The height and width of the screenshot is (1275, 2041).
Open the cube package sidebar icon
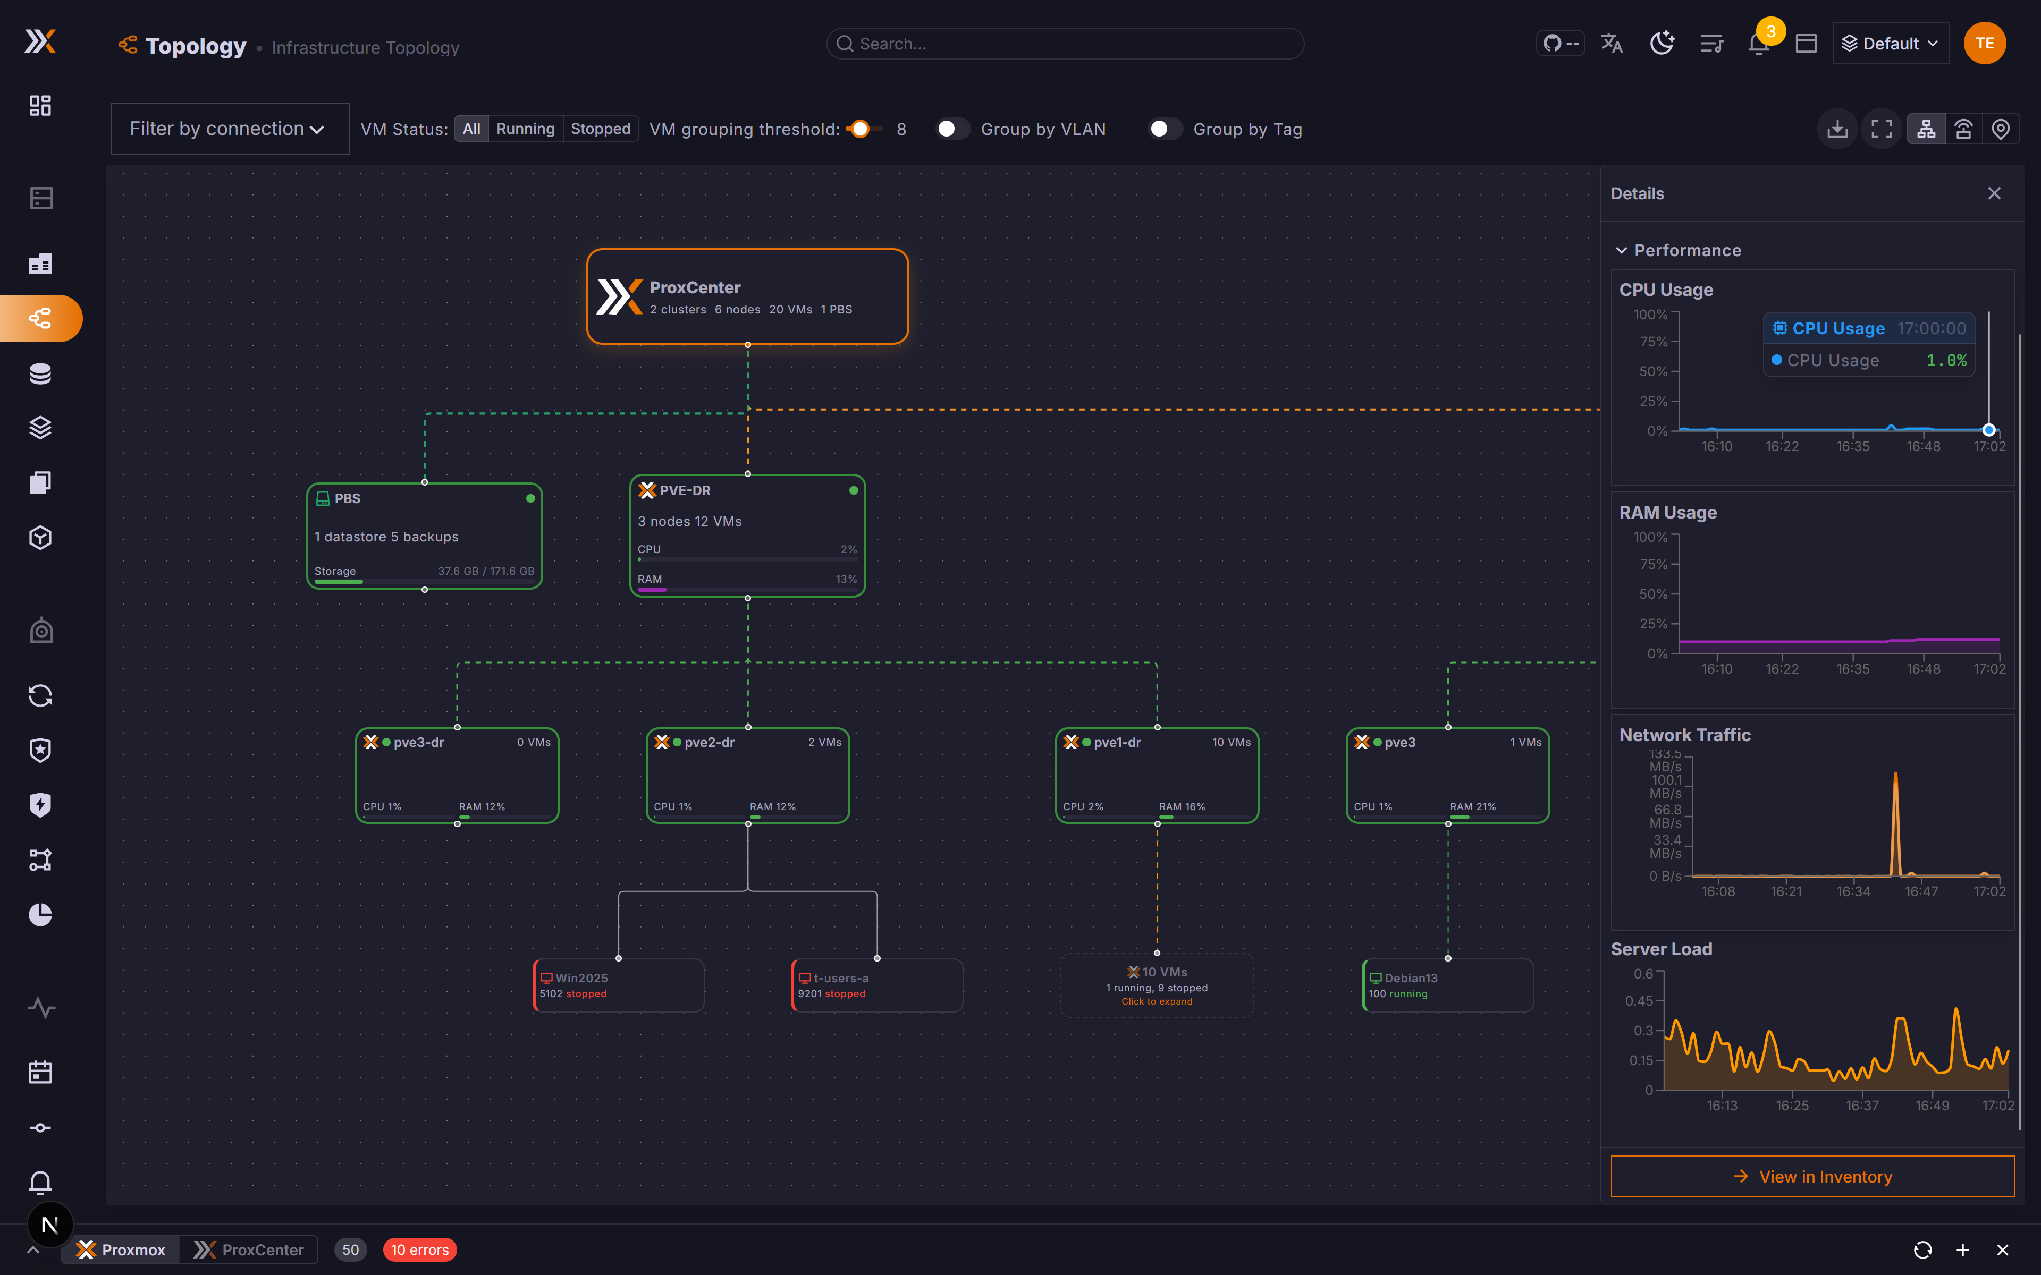pos(40,537)
